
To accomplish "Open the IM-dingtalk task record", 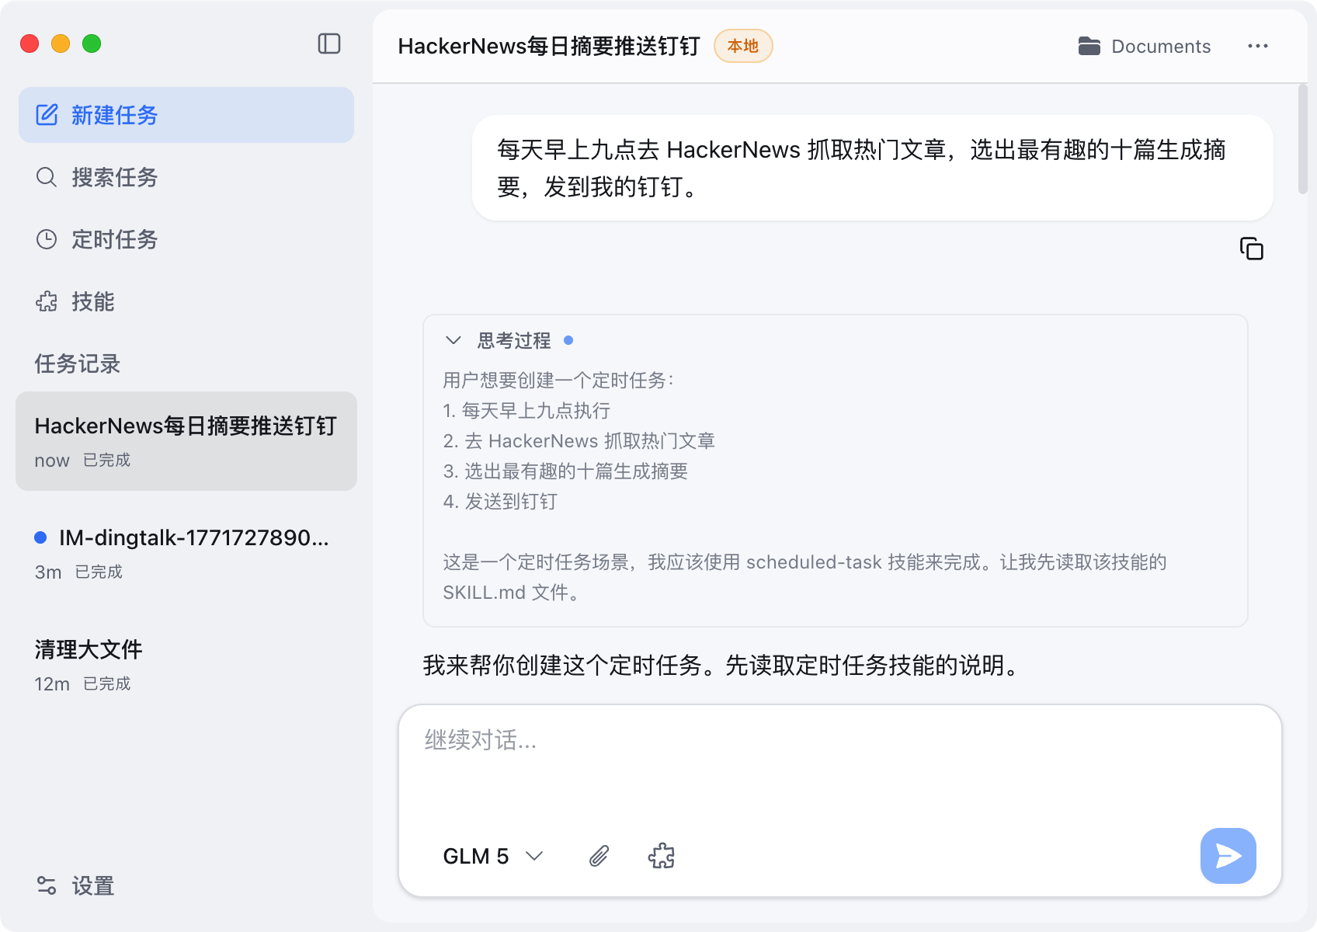I will (x=186, y=553).
